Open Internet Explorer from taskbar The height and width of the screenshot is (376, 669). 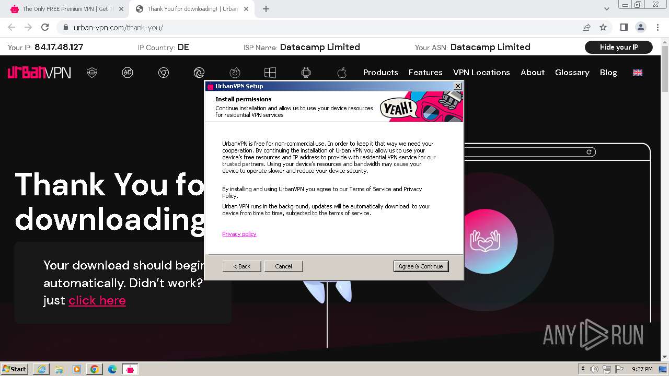coord(41,369)
